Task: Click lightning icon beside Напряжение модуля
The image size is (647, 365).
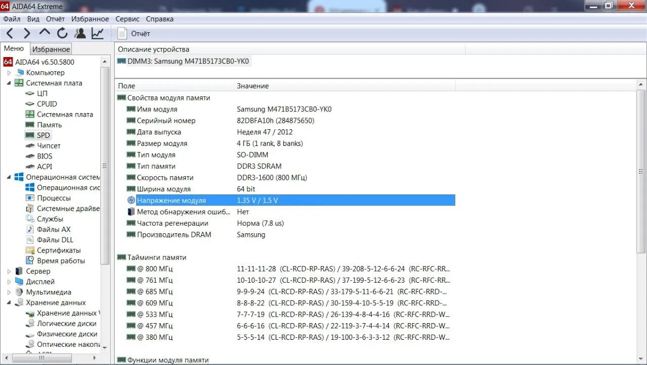Action: [131, 200]
